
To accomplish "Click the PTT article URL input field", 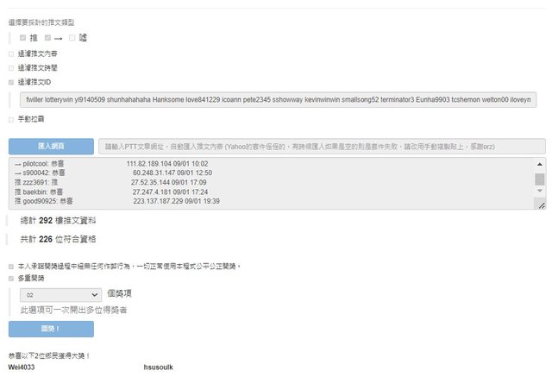I will [321, 146].
